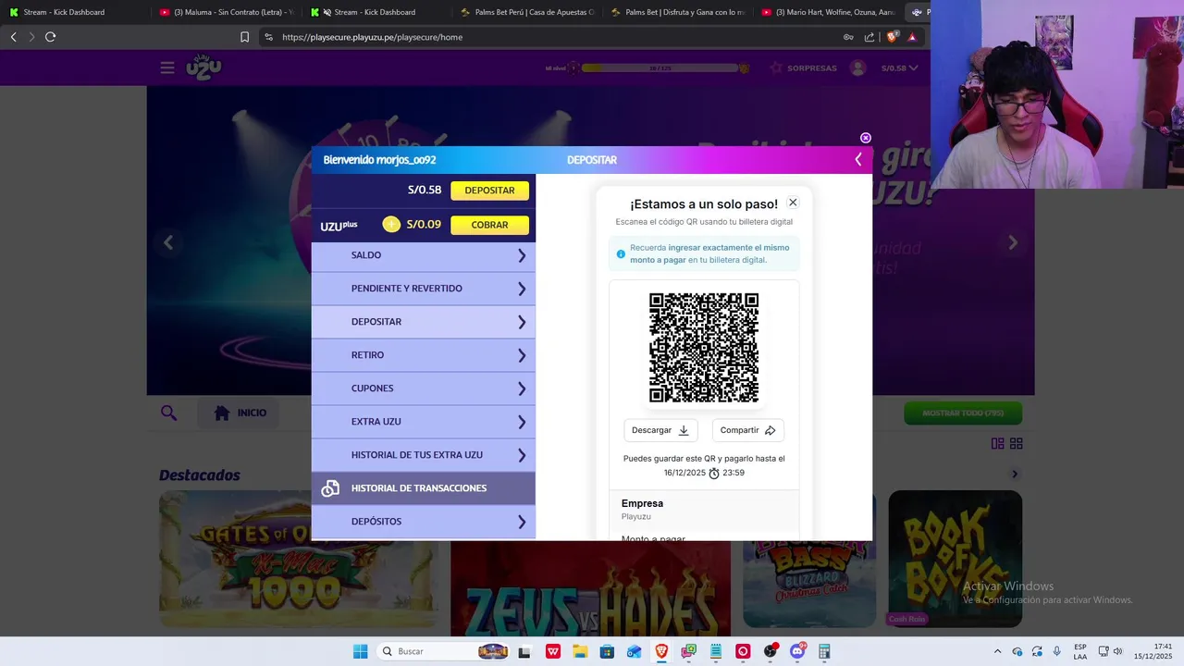Click the Play UZU logo
This screenshot has width=1184, height=666.
pos(203,68)
